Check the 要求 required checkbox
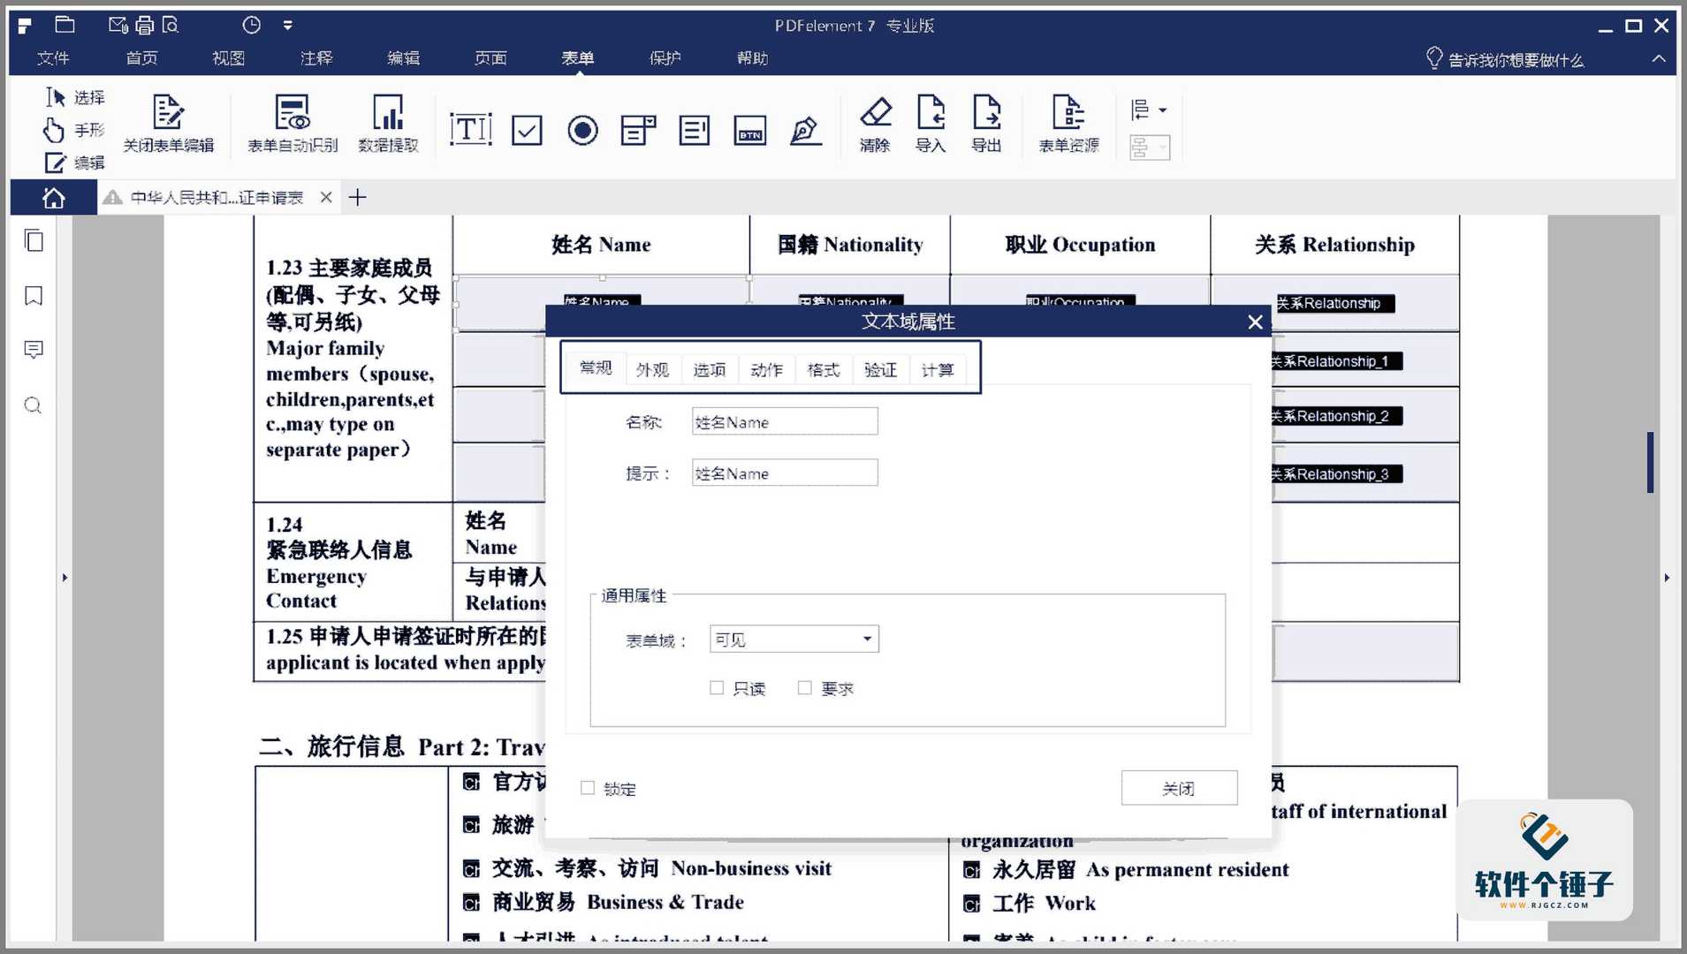The height and width of the screenshot is (954, 1687). tap(804, 687)
